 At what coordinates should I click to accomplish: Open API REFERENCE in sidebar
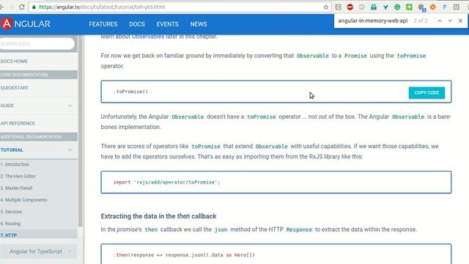click(x=18, y=123)
